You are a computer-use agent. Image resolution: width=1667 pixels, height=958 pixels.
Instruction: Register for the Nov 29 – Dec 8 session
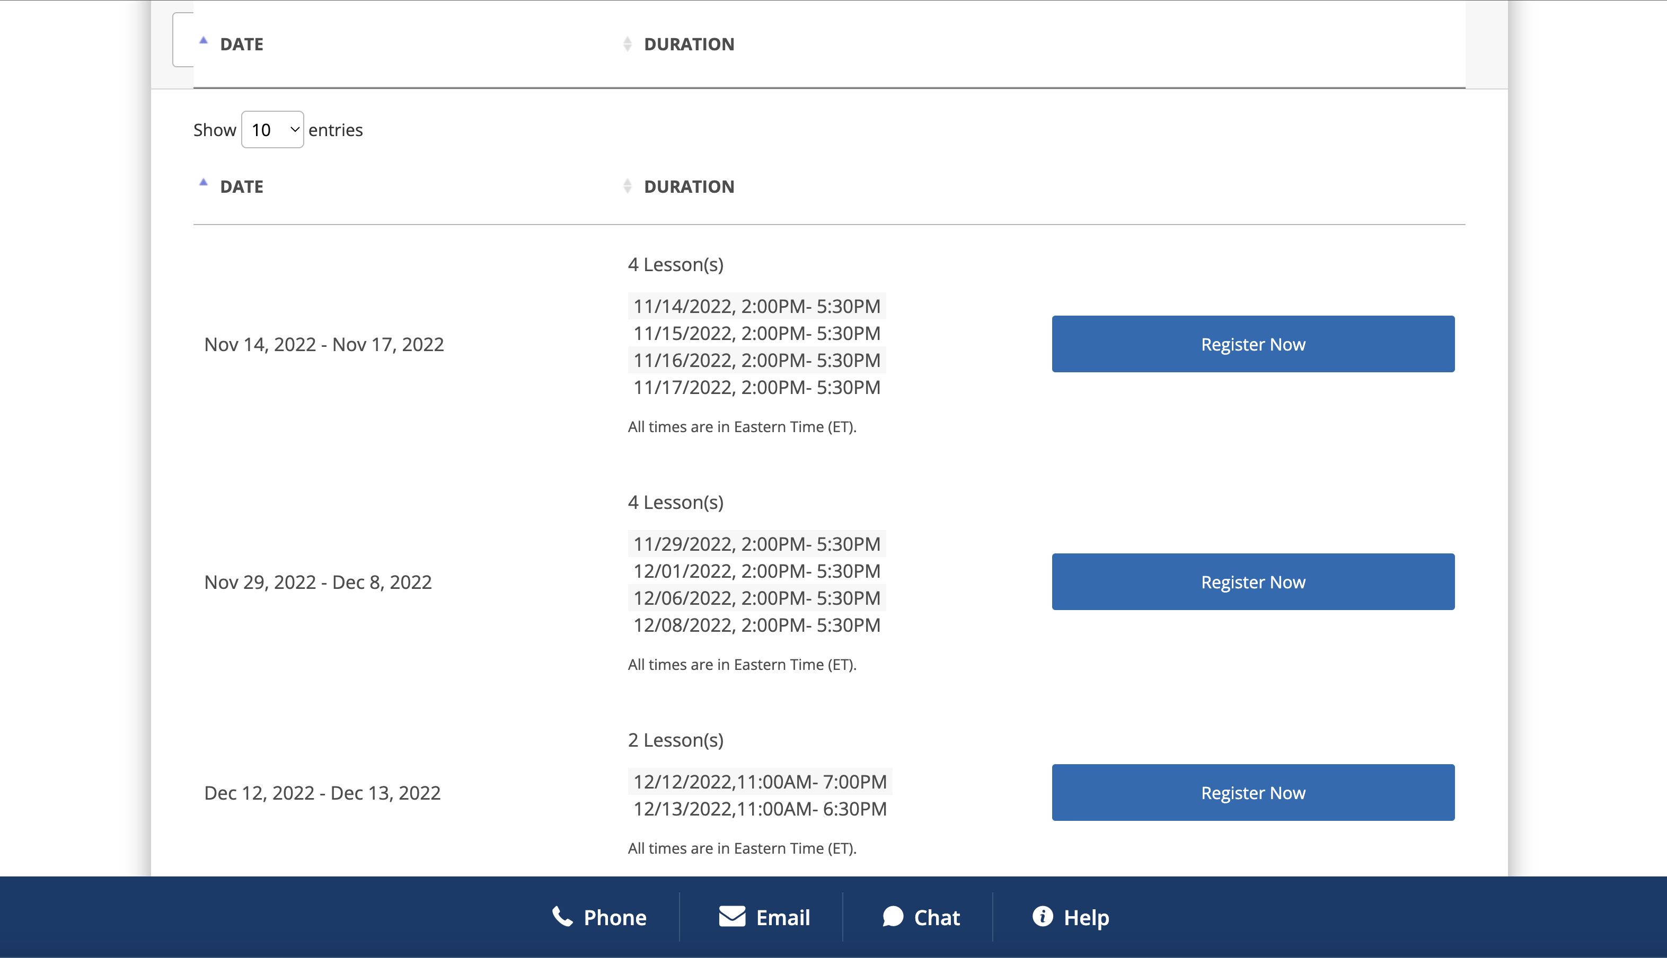[1252, 581]
